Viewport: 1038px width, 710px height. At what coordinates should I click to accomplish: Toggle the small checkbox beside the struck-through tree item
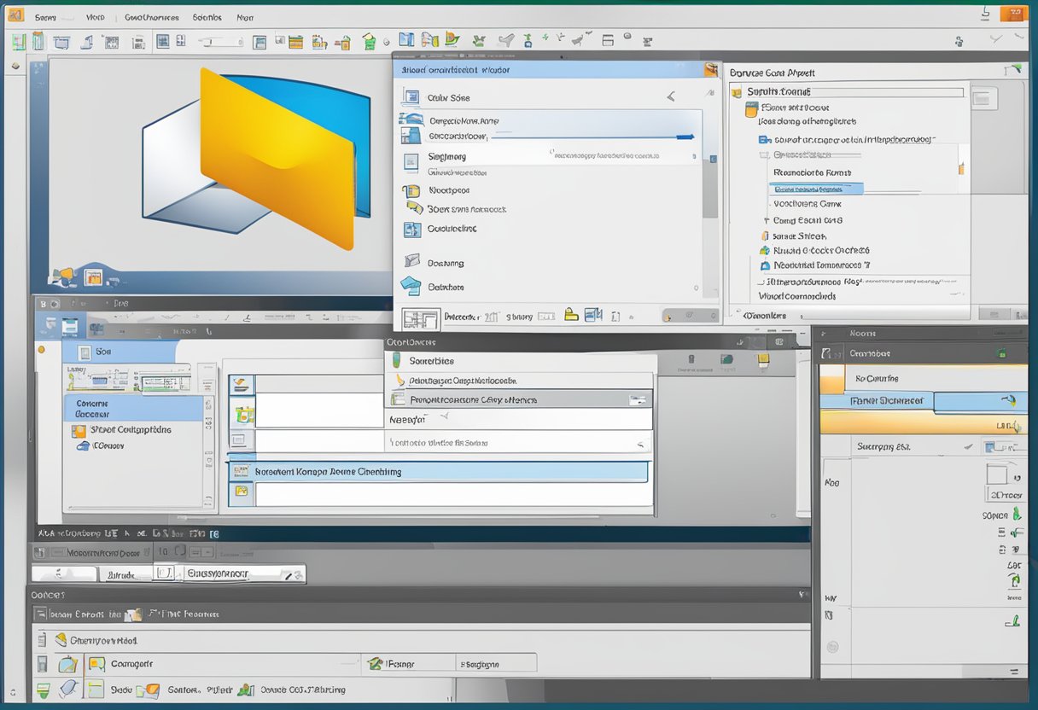coord(766,155)
